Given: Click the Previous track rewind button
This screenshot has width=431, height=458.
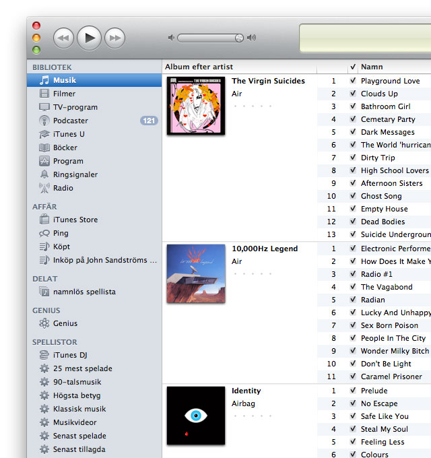Looking at the screenshot, I should pos(63,38).
